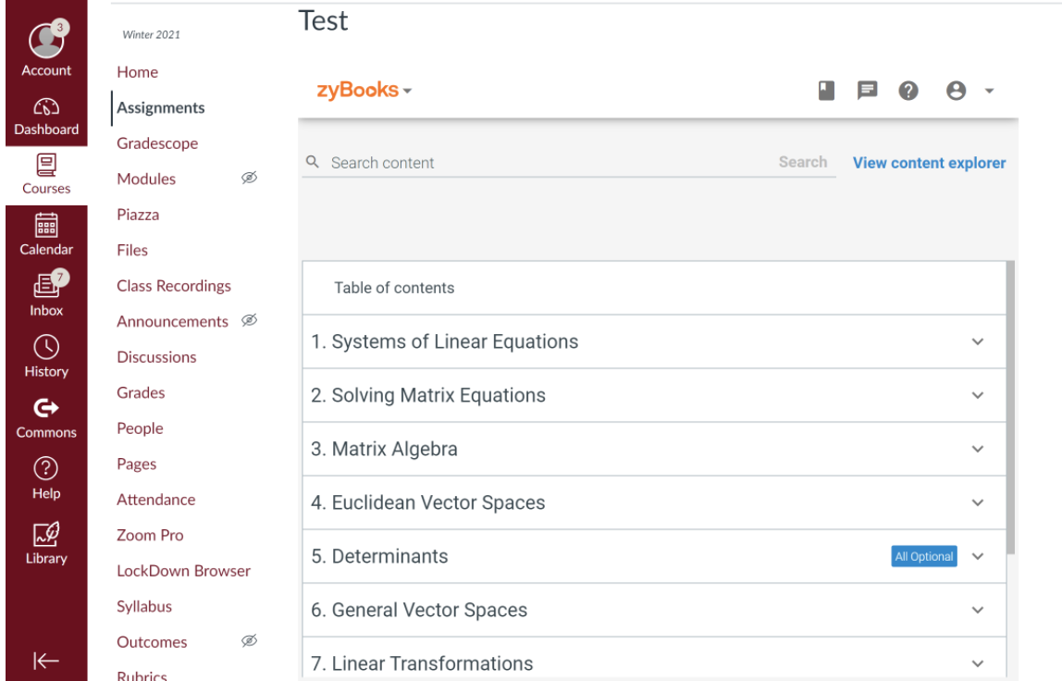Open the zyBooks feedback chat icon
The width and height of the screenshot is (1062, 681).
(865, 89)
